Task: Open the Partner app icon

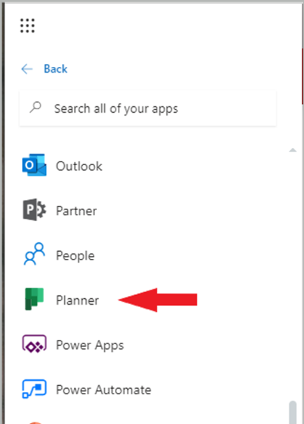Action: [x=35, y=210]
